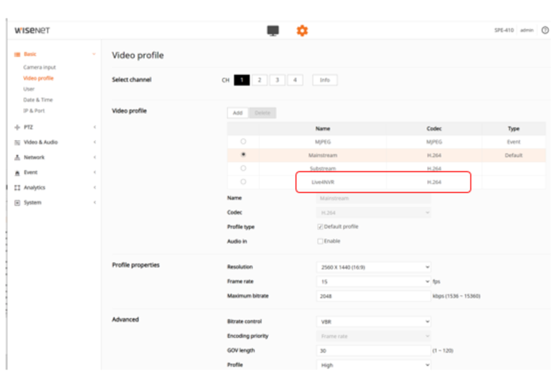Click the Maximum bitrate input field

click(373, 296)
